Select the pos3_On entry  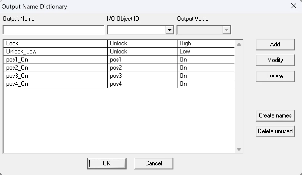[50, 76]
